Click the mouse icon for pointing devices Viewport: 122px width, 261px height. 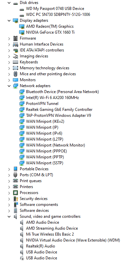pos(15,74)
